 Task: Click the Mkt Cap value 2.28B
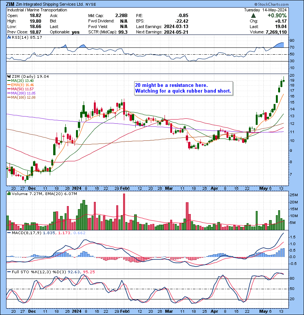tap(121, 16)
